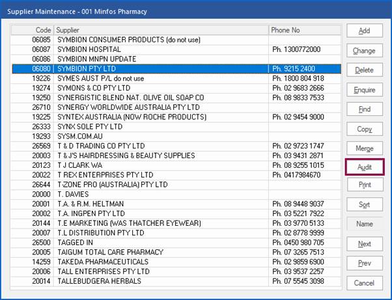Select T & D TRADING CO PTY LTD

(x=176, y=146)
